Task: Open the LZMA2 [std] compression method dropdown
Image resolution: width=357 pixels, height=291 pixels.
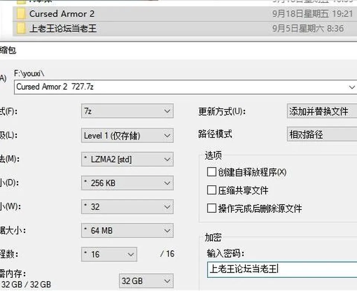Action: (x=127, y=159)
